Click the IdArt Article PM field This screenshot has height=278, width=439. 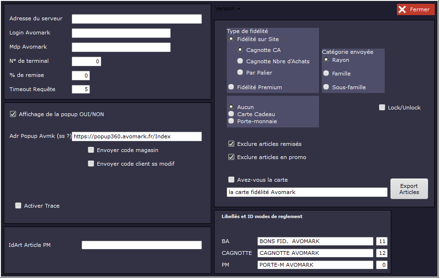pyautogui.click(x=141, y=245)
